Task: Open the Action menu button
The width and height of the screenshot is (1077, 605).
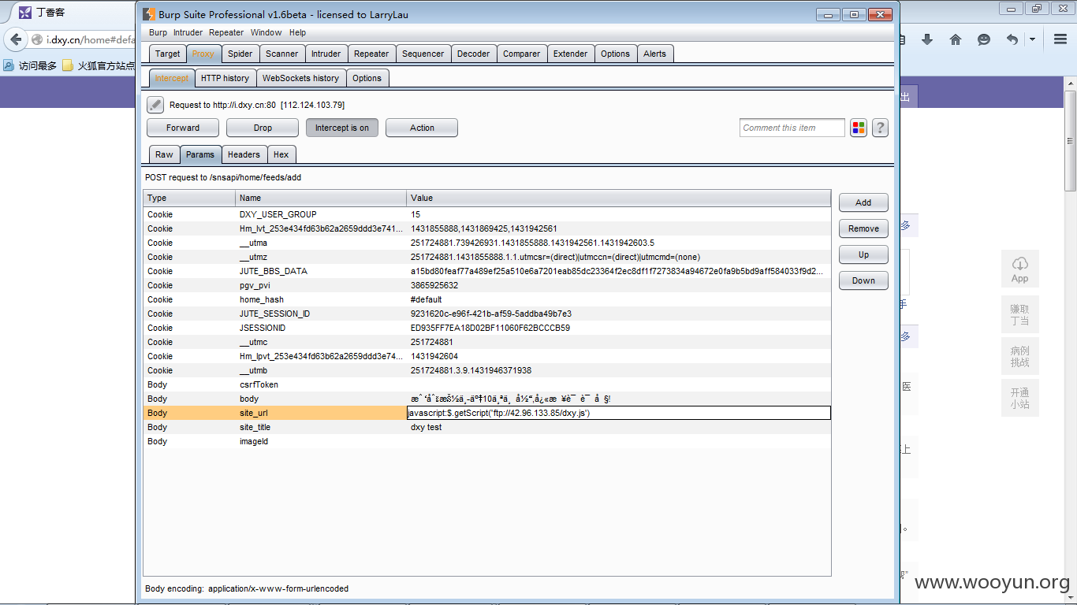Action: point(422,128)
